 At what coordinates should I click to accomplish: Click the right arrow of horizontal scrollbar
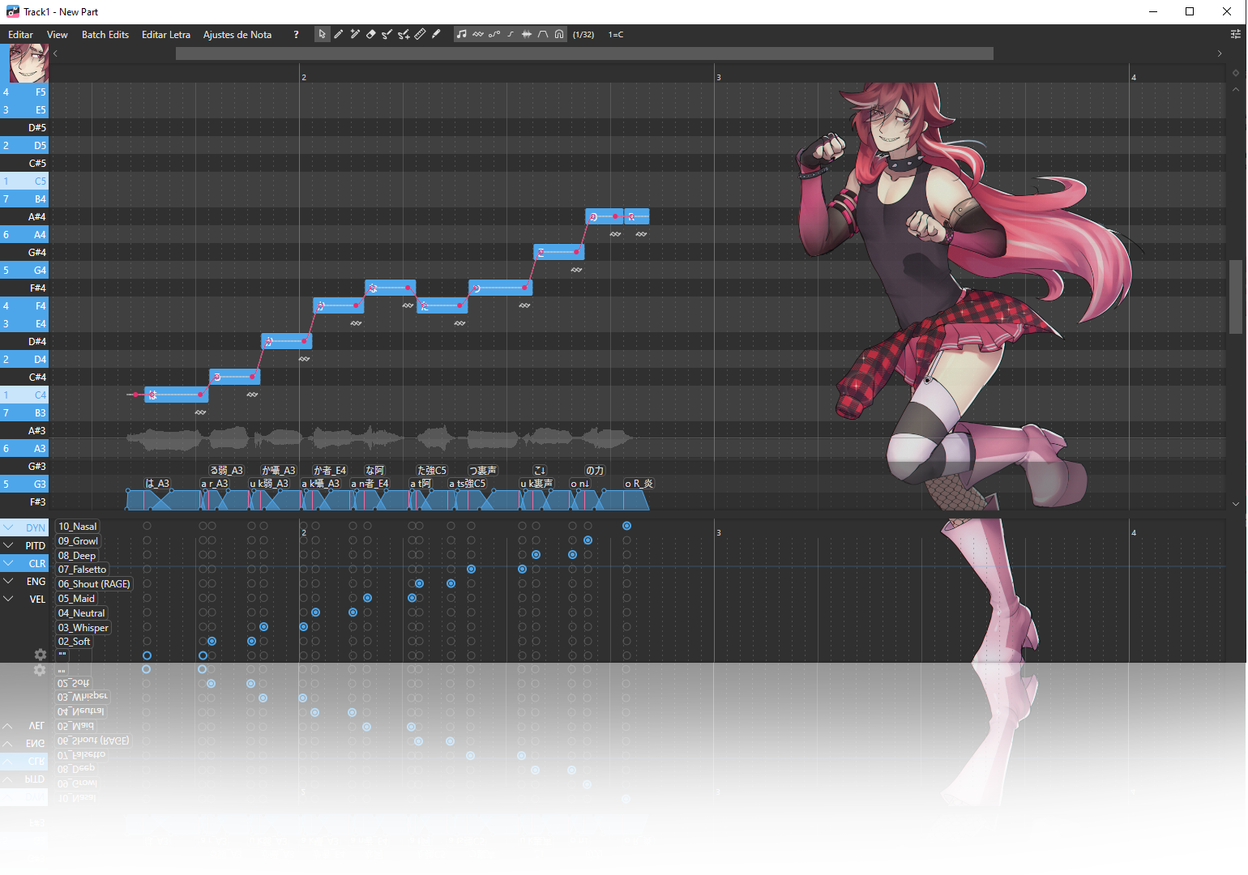pos(1220,53)
